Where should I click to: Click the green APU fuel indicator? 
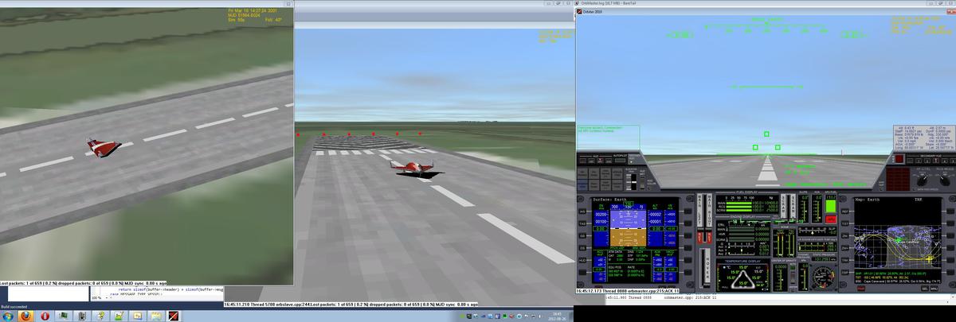(830, 205)
